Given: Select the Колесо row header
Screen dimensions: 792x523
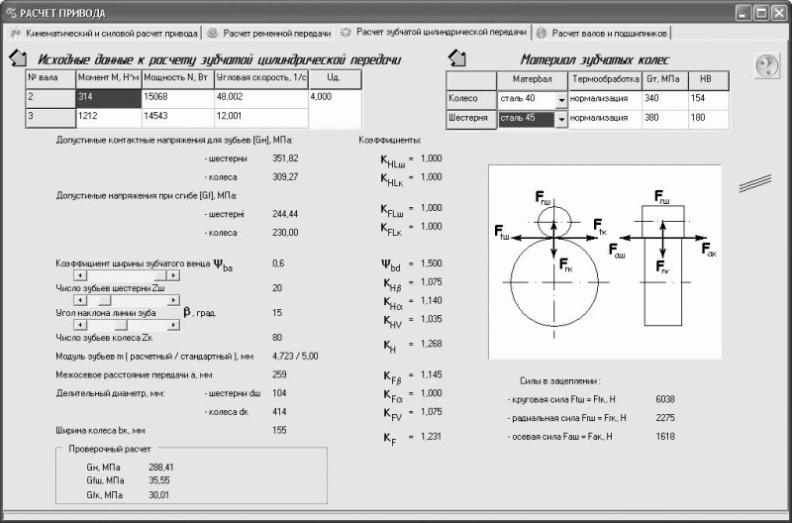Looking at the screenshot, I should (471, 100).
